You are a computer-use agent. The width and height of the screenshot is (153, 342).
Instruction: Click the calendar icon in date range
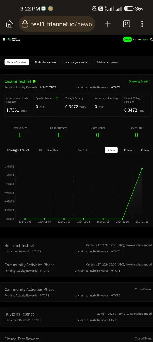(40, 150)
